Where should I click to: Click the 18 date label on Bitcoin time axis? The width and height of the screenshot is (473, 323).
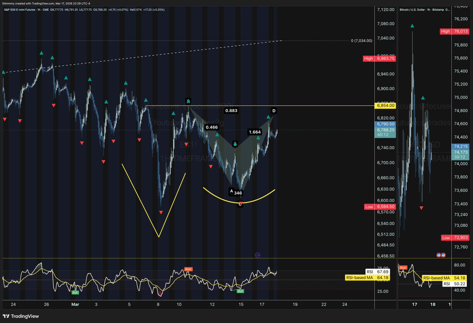[433, 304]
